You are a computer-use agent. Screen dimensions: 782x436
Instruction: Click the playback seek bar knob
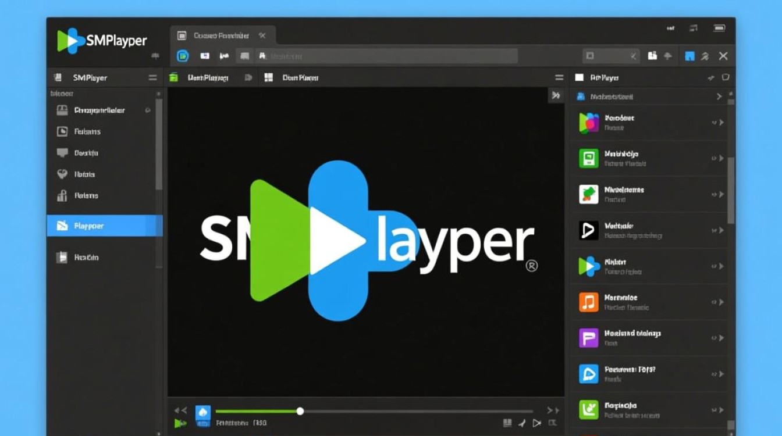pos(300,411)
